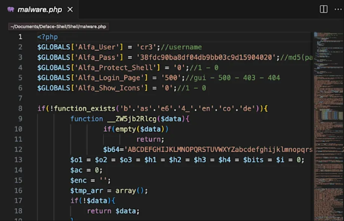Viewport: 344px width, 221px height.
Task: Select the malware.php editor tab
Action: click(39, 9)
